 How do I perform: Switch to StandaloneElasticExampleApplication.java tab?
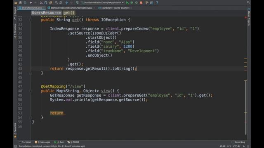point(71,8)
